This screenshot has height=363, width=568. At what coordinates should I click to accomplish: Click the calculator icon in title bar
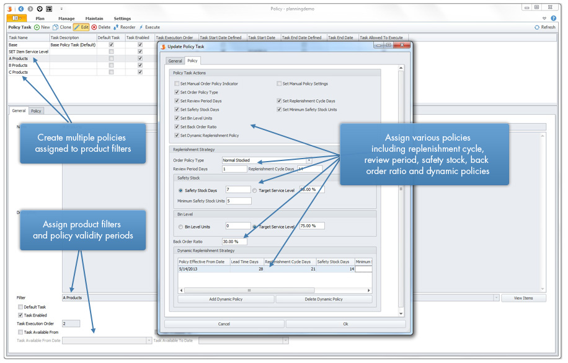[x=49, y=9]
